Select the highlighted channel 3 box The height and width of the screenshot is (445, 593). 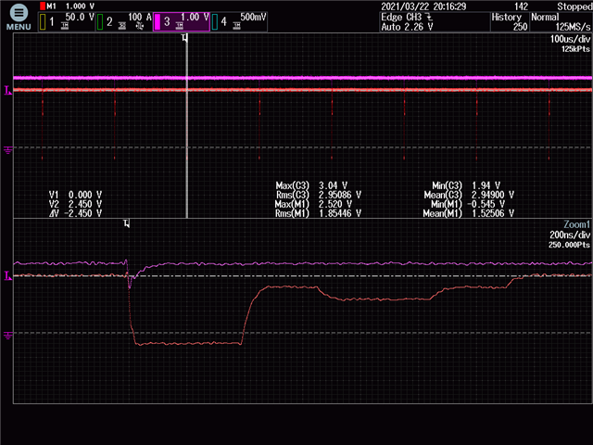182,21
